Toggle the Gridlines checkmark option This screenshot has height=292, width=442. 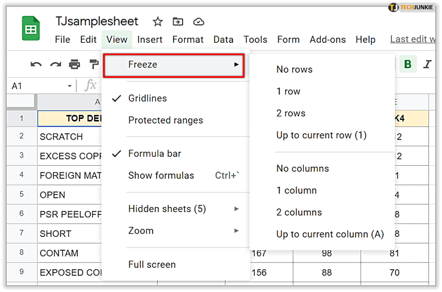click(148, 98)
